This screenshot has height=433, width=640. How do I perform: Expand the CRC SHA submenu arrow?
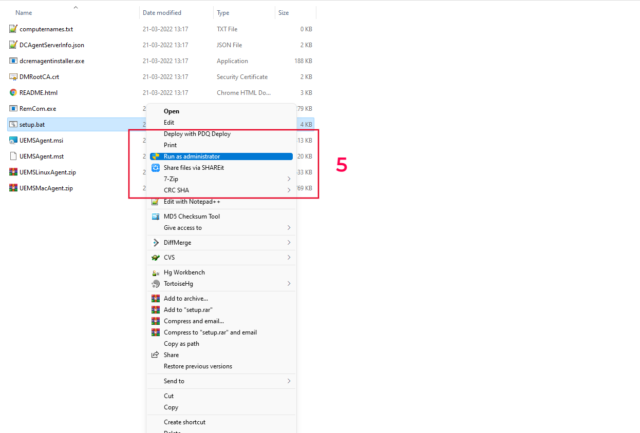289,190
